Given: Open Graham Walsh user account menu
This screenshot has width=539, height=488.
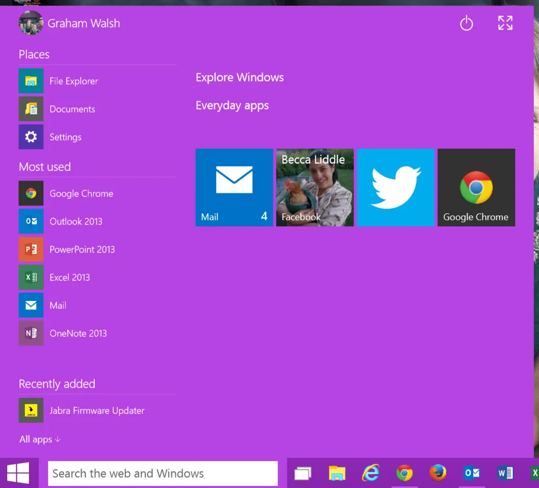Looking at the screenshot, I should 69,23.
